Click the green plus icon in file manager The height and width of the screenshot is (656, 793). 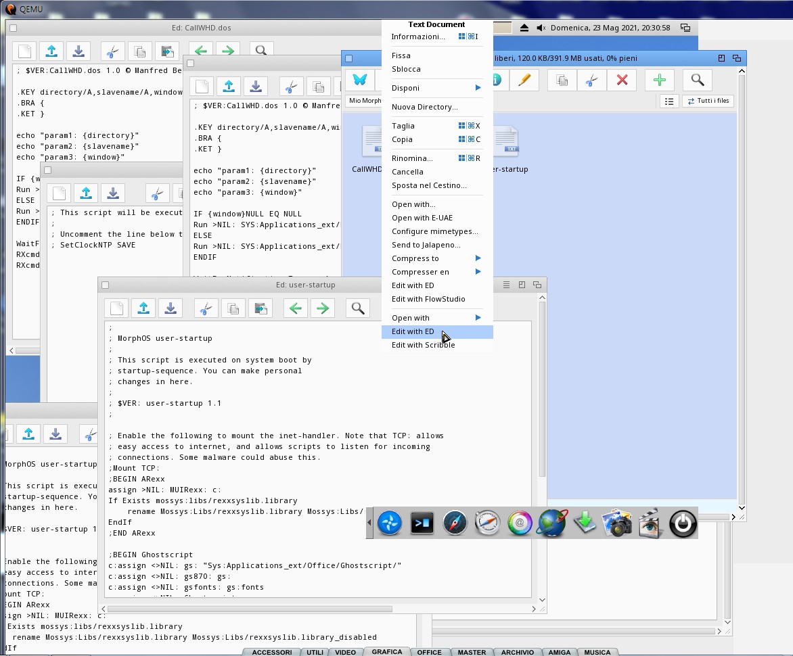coord(659,80)
